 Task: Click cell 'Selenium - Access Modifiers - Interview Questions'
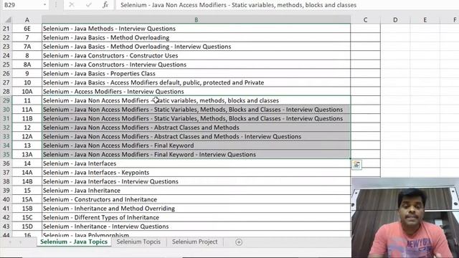point(196,92)
